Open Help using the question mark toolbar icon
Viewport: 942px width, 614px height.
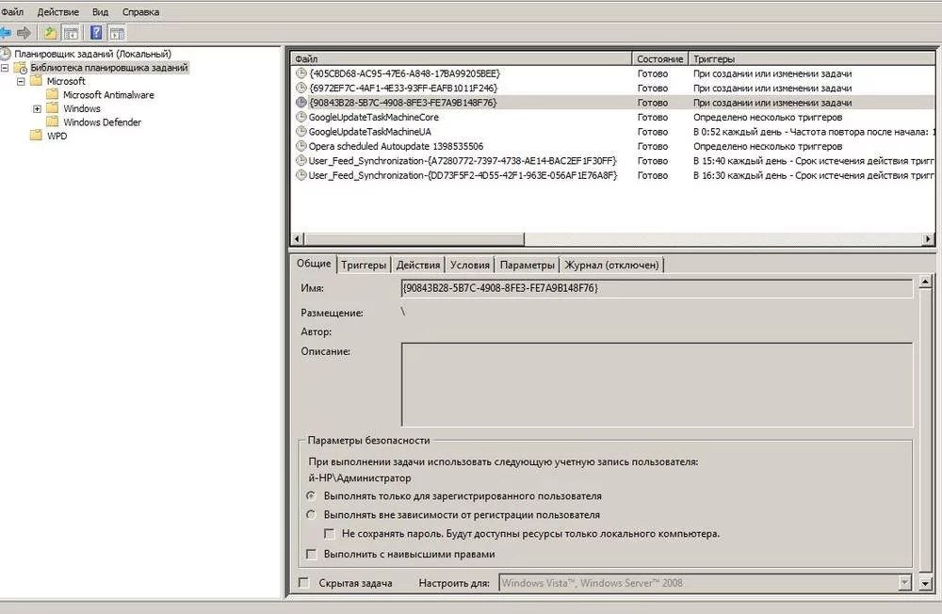pyautogui.click(x=96, y=31)
